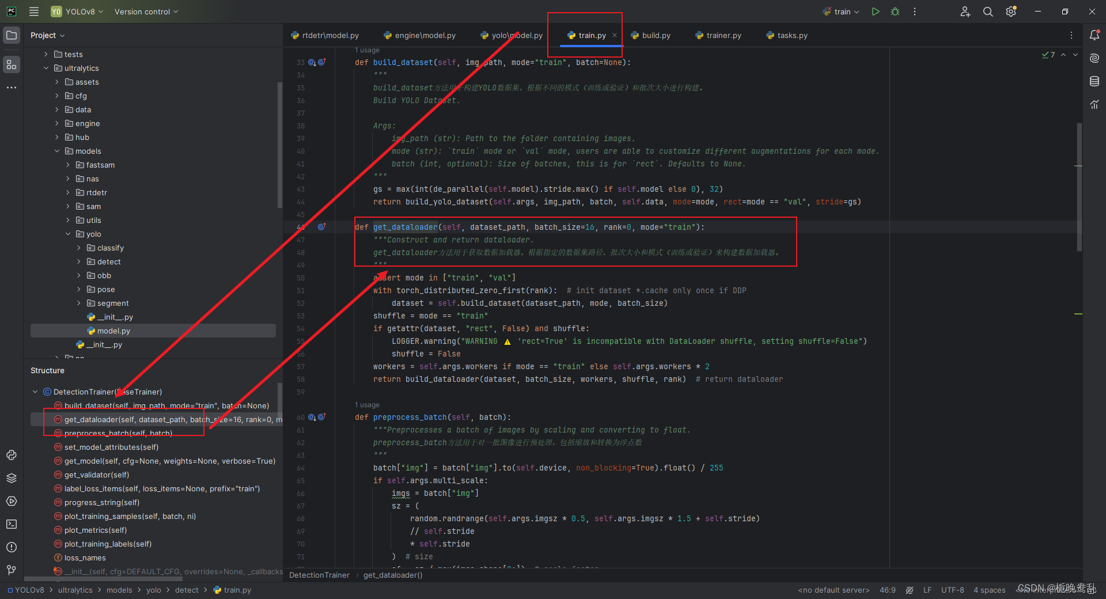Open the Terminal tool window

tap(12, 524)
